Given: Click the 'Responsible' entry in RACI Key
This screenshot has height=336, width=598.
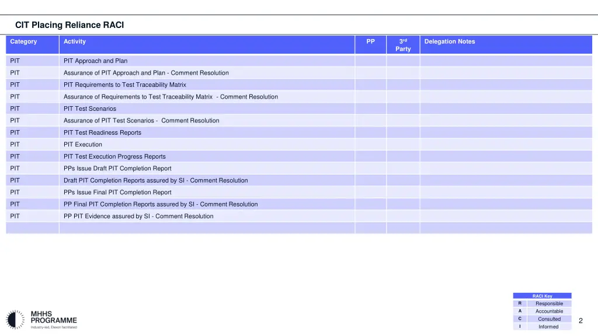Looking at the screenshot, I should pyautogui.click(x=549, y=303).
